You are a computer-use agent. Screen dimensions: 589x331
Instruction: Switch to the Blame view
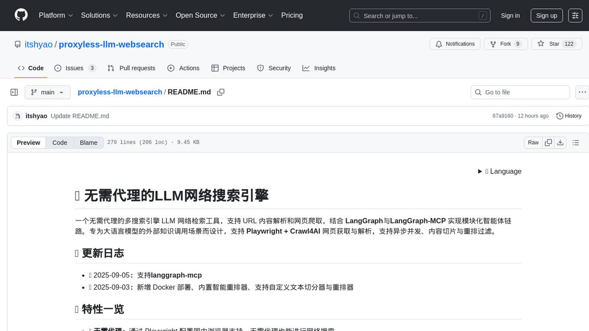coord(88,143)
